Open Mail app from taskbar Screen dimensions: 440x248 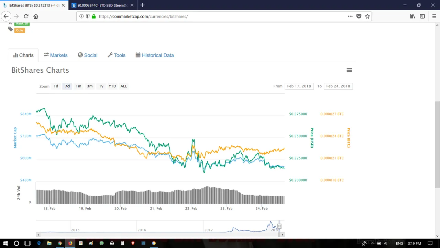112,243
